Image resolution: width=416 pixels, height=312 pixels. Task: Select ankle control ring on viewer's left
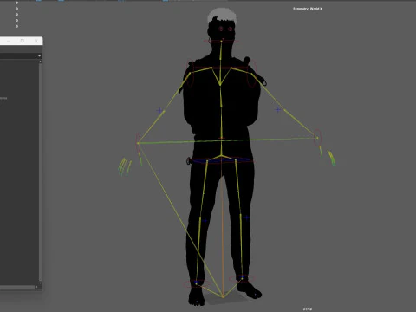(197, 283)
